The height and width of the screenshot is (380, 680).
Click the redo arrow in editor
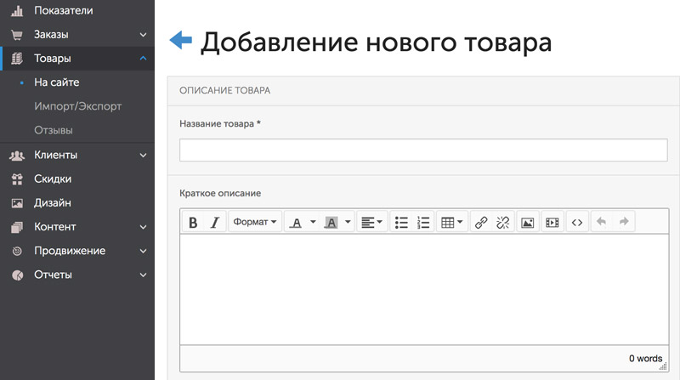point(624,222)
